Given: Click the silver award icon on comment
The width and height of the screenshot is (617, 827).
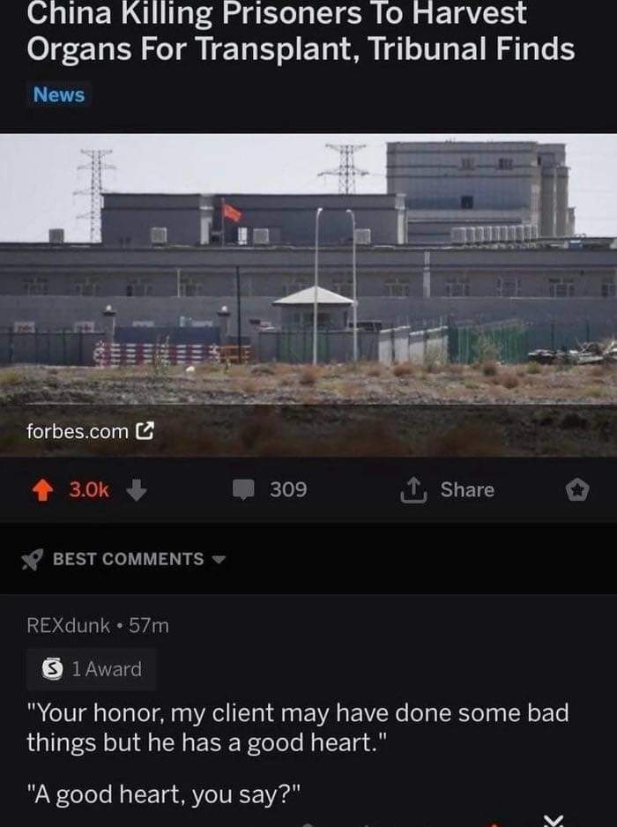Looking at the screenshot, I should (x=52, y=669).
